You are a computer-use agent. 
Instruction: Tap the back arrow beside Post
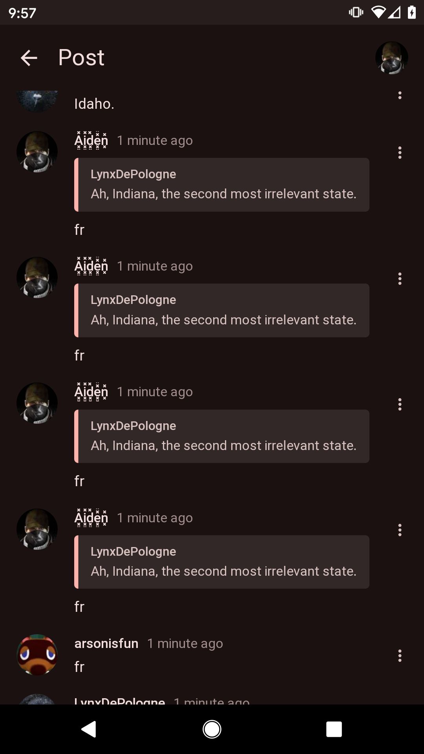(29, 58)
